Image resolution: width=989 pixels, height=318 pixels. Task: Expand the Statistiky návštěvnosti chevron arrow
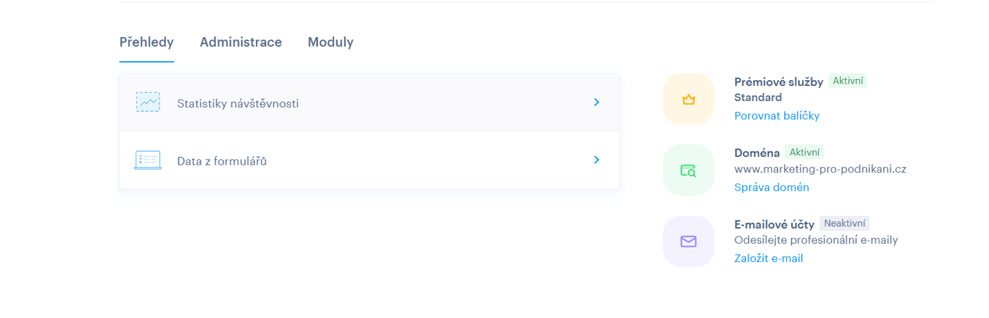point(597,102)
